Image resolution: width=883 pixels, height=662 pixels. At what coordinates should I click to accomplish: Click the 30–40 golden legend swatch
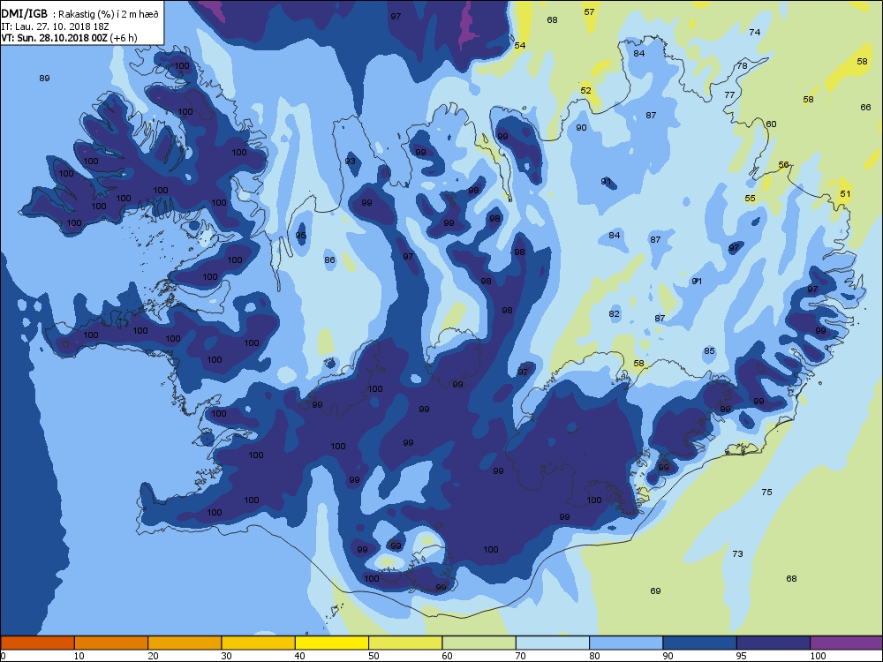coord(259,643)
